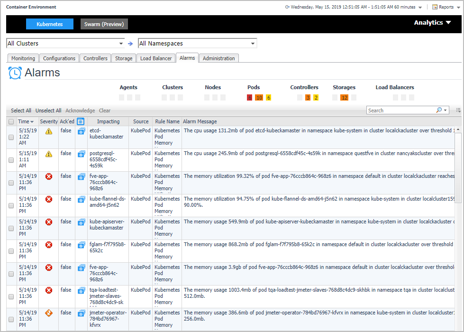Tick the checkbox for etcd-kubeckamaster alarm
Image resolution: width=464 pixels, height=332 pixels.
coord(11,138)
